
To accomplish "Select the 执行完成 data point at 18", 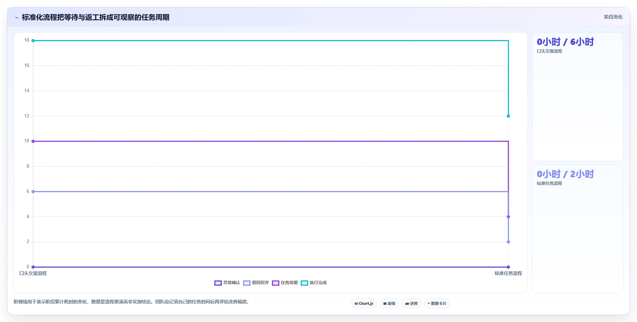I will (x=33, y=41).
